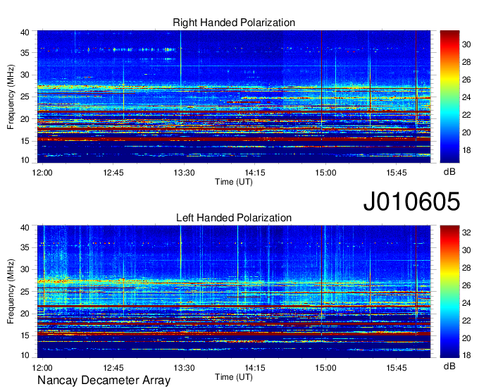Click dB unit under upper colorbar

click(449, 172)
